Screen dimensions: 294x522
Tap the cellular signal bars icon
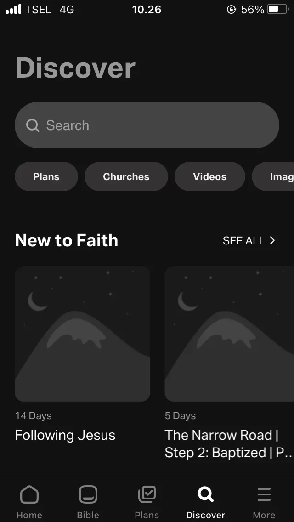point(13,9)
